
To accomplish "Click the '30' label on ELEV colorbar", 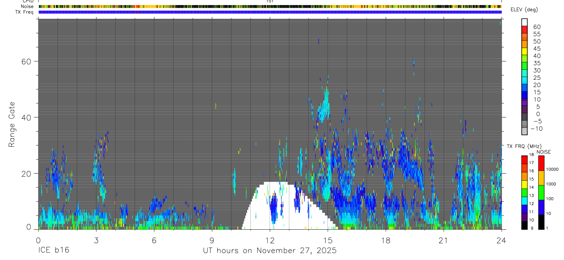I will [x=536, y=70].
